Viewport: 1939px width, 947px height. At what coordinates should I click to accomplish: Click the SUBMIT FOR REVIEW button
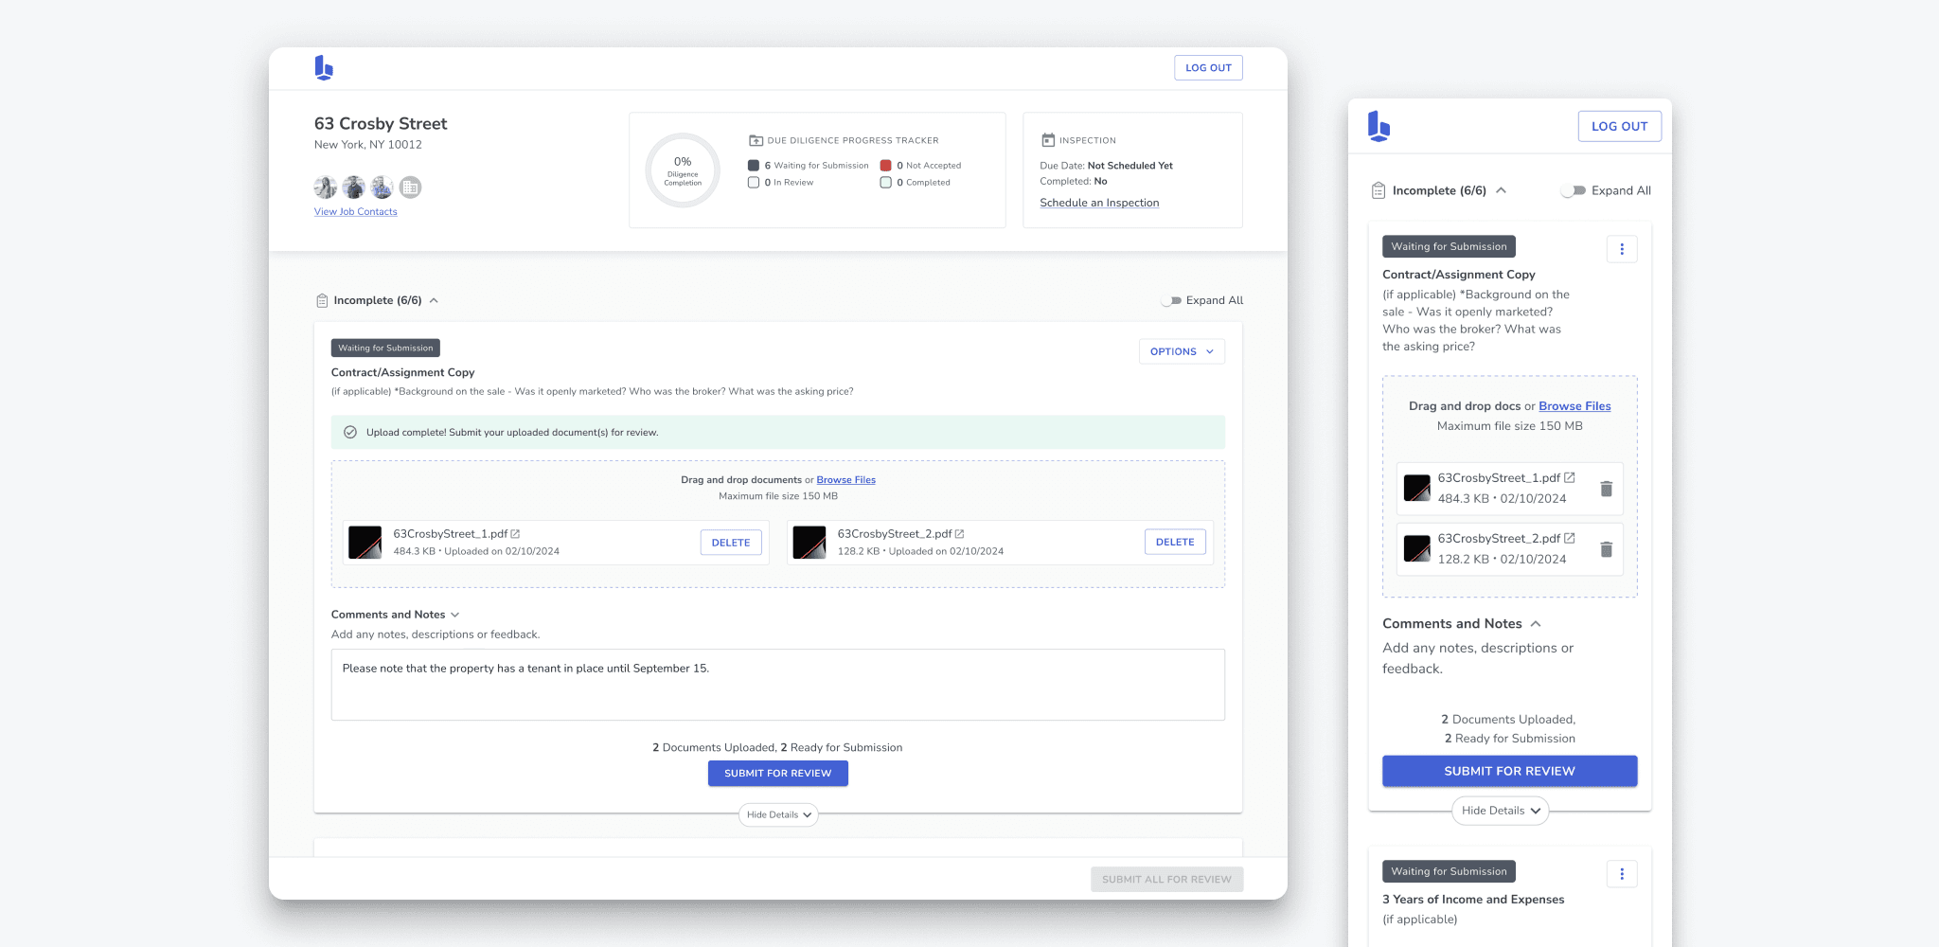click(777, 773)
